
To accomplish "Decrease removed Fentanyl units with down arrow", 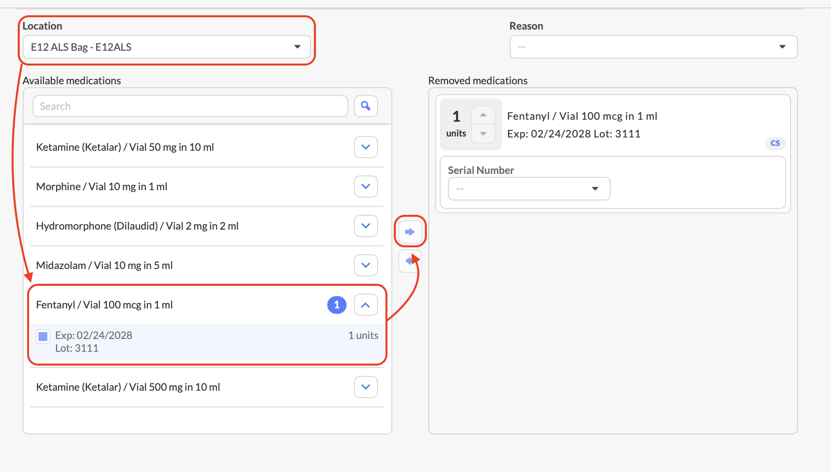I will (x=483, y=134).
